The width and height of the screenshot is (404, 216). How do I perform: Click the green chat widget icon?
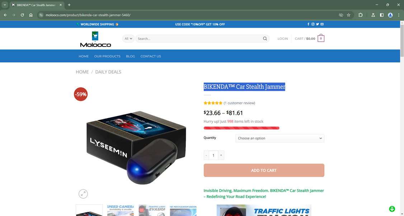coord(392,209)
